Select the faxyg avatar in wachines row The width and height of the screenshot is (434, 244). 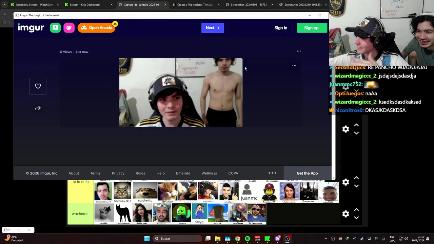(x=199, y=214)
